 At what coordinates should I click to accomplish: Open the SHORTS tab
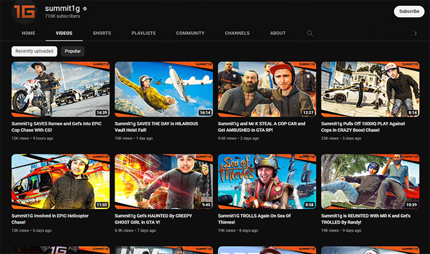pyautogui.click(x=102, y=33)
